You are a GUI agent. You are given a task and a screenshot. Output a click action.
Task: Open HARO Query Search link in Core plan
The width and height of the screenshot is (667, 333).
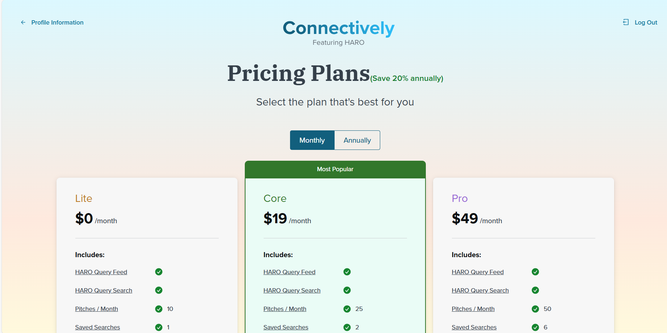(x=292, y=290)
